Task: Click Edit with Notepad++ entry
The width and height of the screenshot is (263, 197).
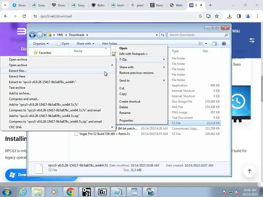Action: point(142,54)
